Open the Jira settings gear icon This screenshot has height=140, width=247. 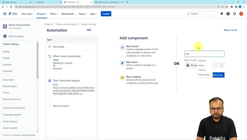(234, 14)
